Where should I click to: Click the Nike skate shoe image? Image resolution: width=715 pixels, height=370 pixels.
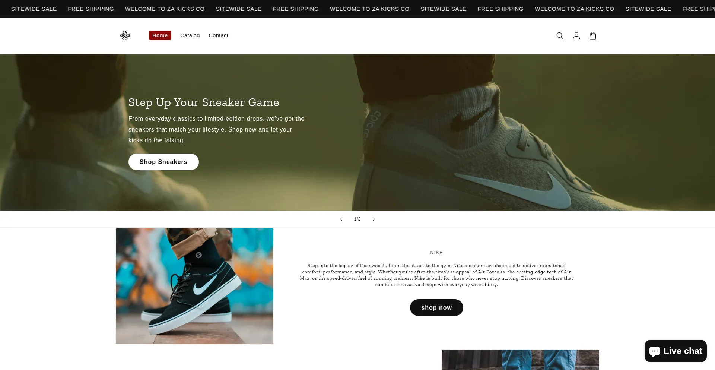(x=194, y=286)
